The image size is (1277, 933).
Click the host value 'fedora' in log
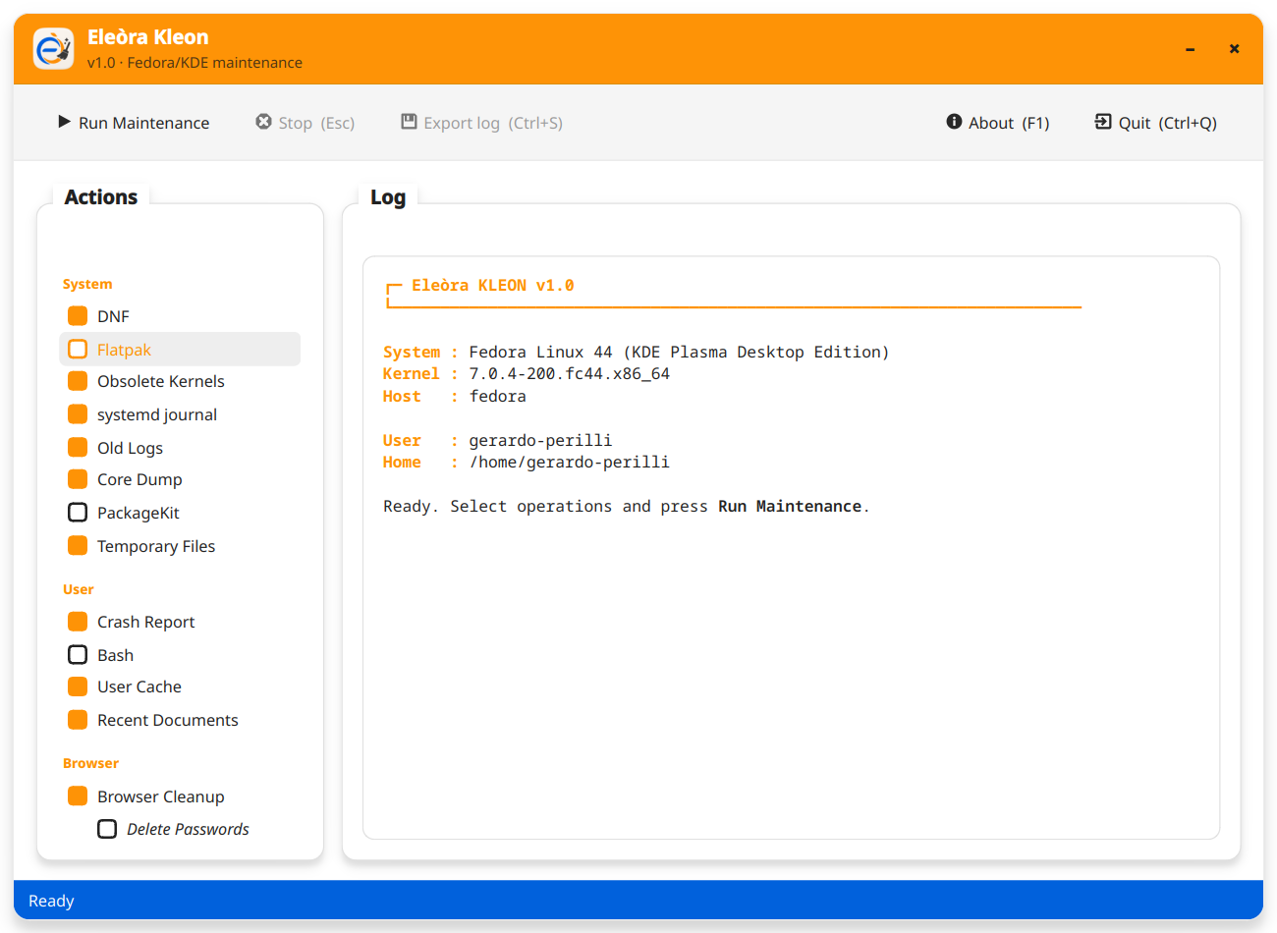coord(497,396)
